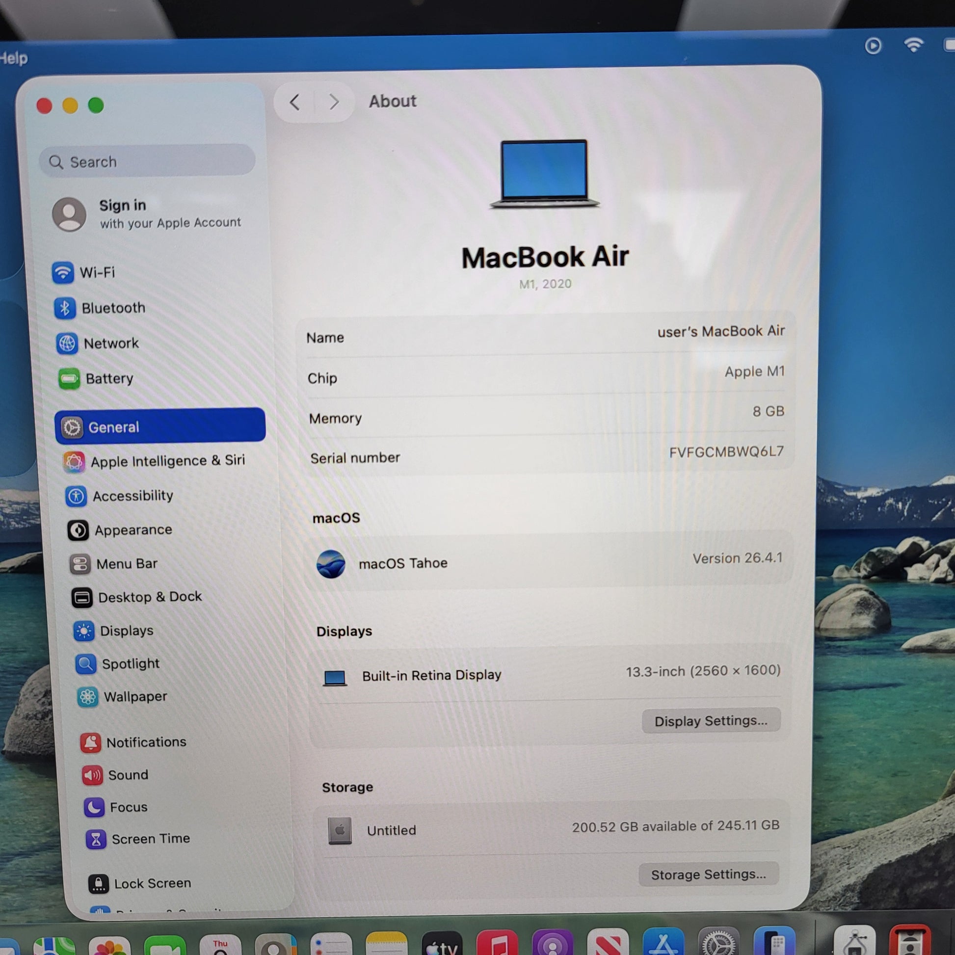The height and width of the screenshot is (955, 955).
Task: Select Accessibility in the sidebar
Action: (x=133, y=496)
